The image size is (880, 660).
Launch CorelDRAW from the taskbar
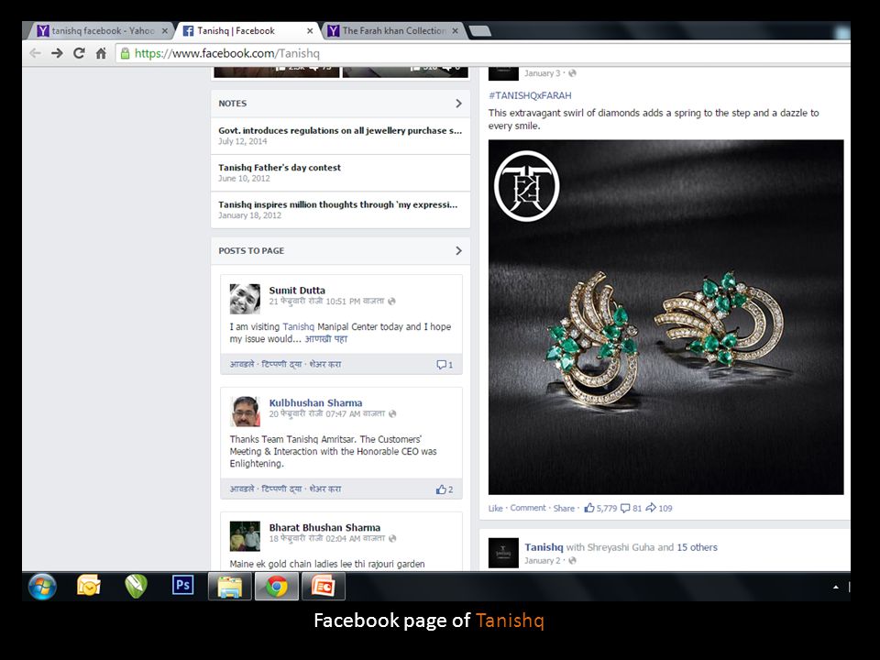(x=136, y=587)
